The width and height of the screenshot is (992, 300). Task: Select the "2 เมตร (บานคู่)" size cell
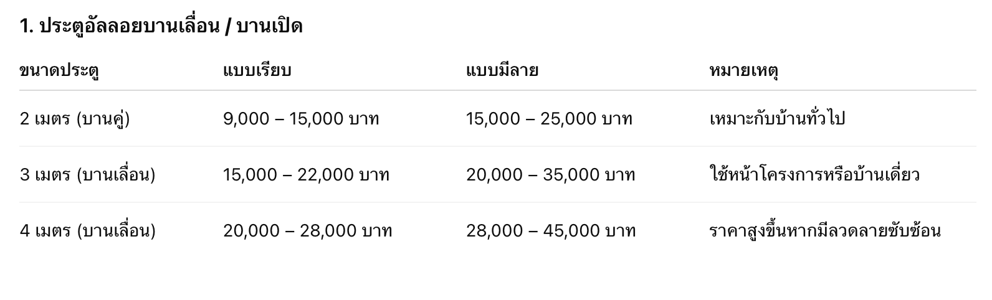click(x=75, y=118)
